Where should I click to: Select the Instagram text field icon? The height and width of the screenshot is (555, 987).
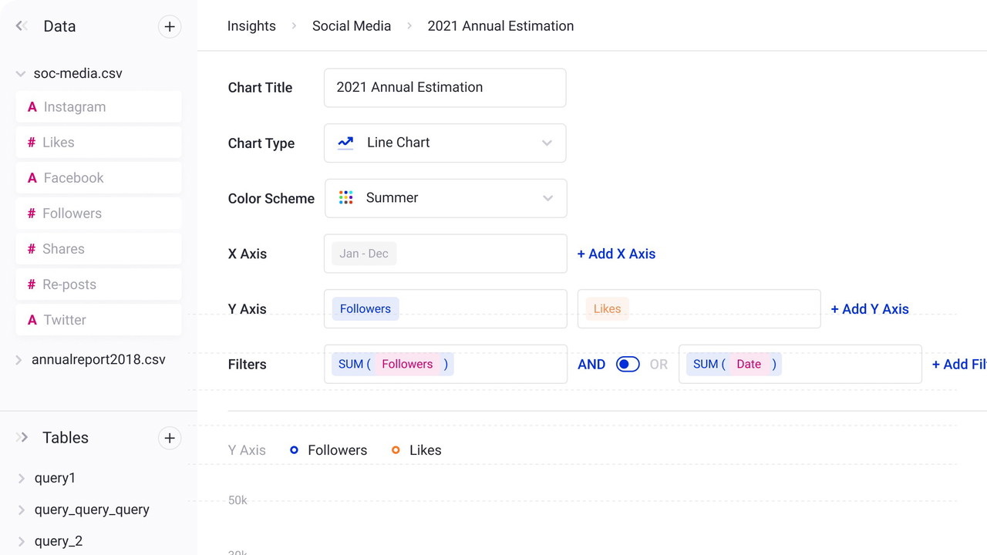coord(32,107)
